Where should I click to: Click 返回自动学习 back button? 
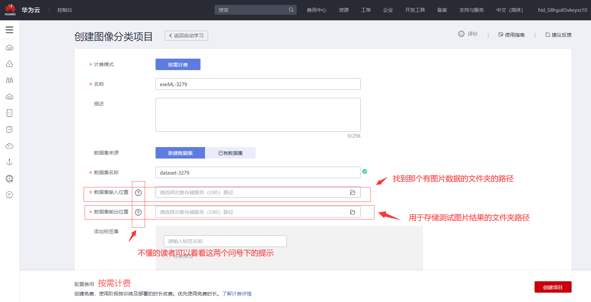(186, 35)
